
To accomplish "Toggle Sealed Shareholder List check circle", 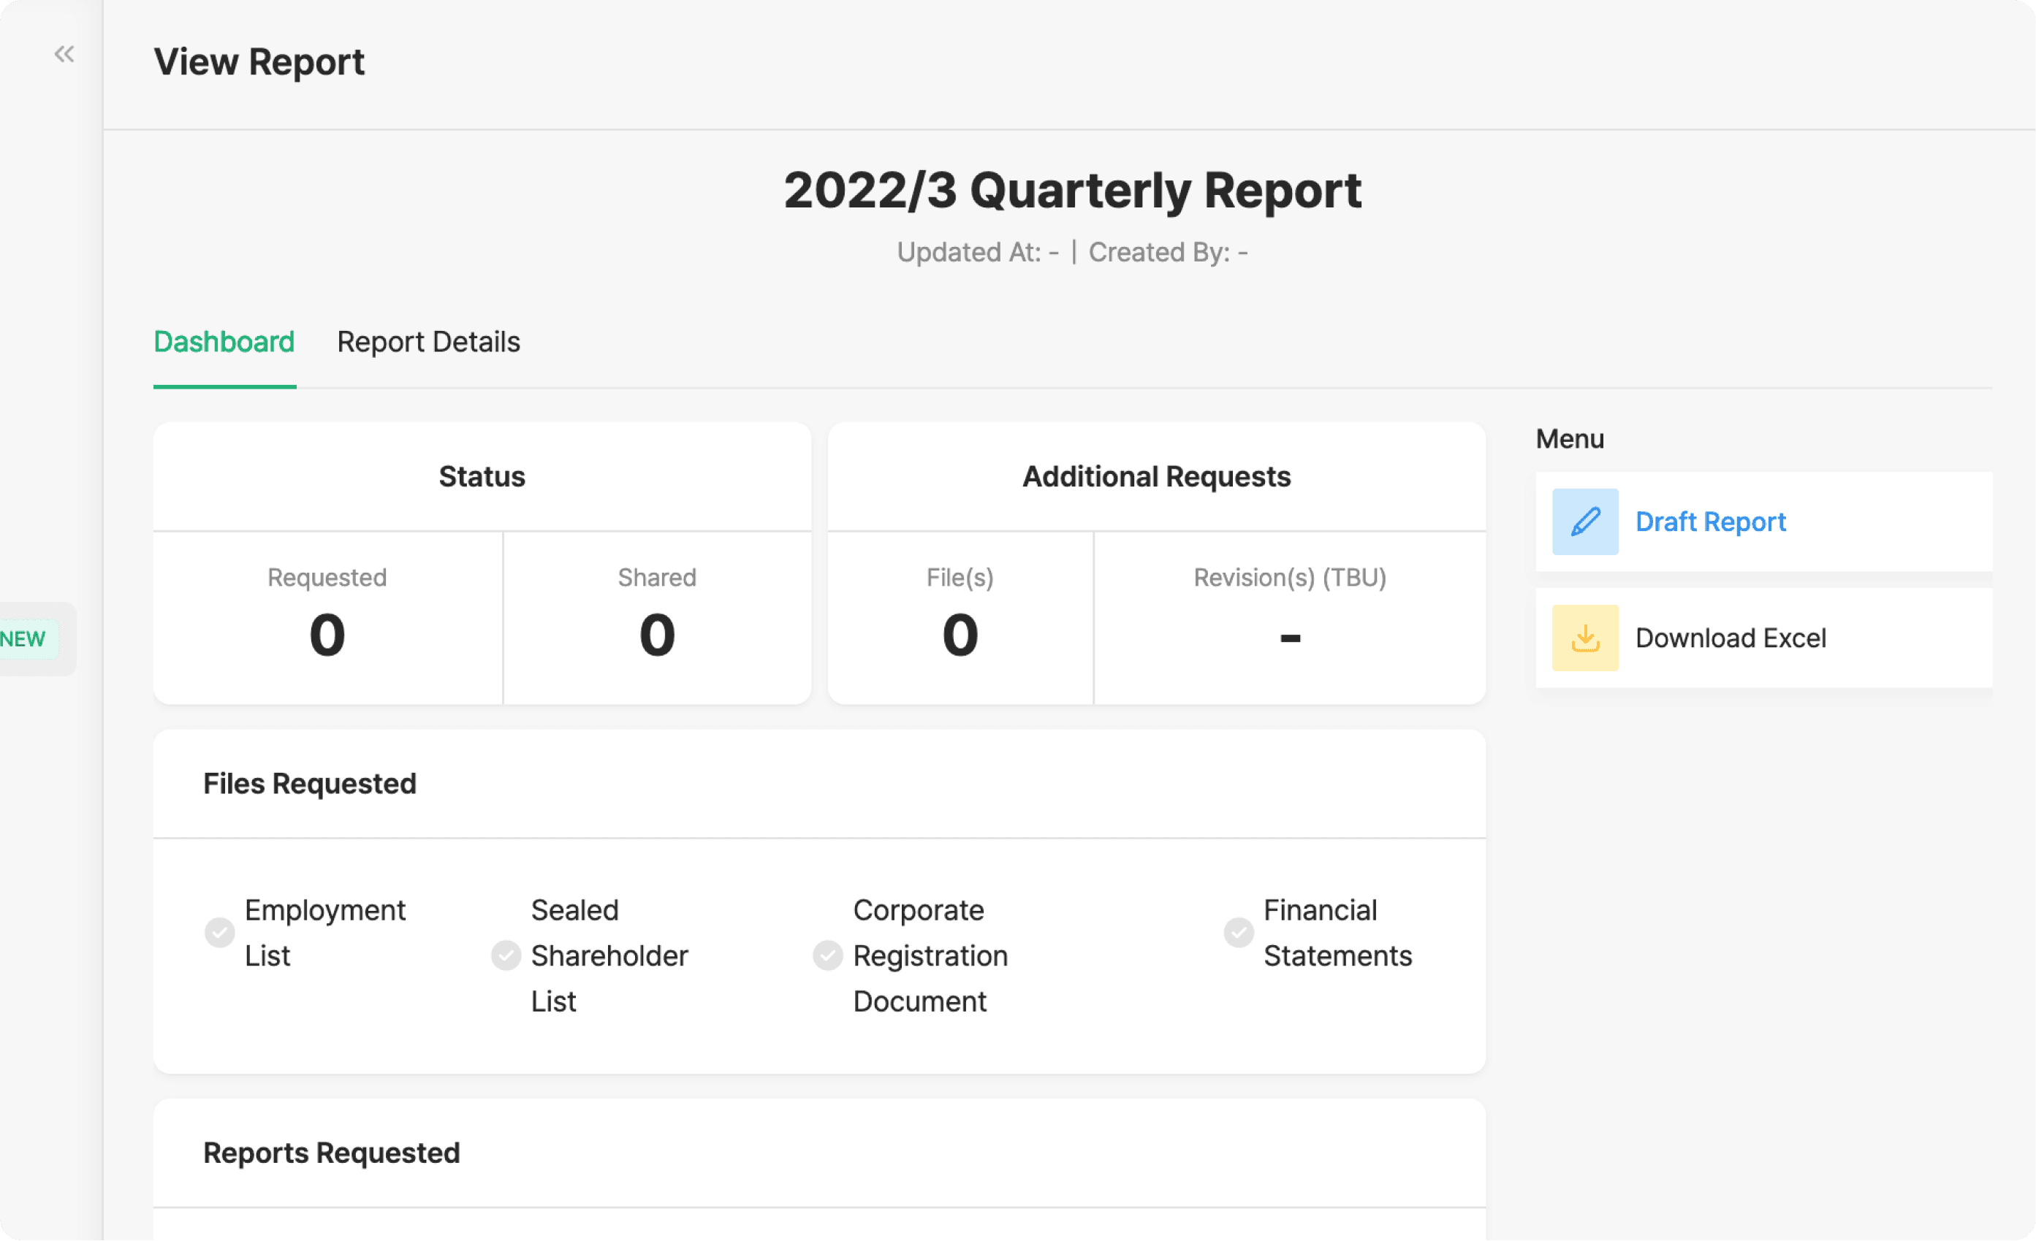I will click(506, 955).
